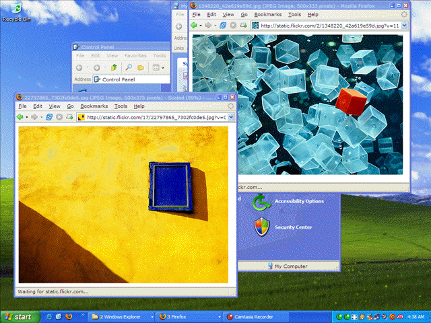This screenshot has width=431, height=323.
Task: Launch Internet Explorer from quick launch
Action: (49, 317)
